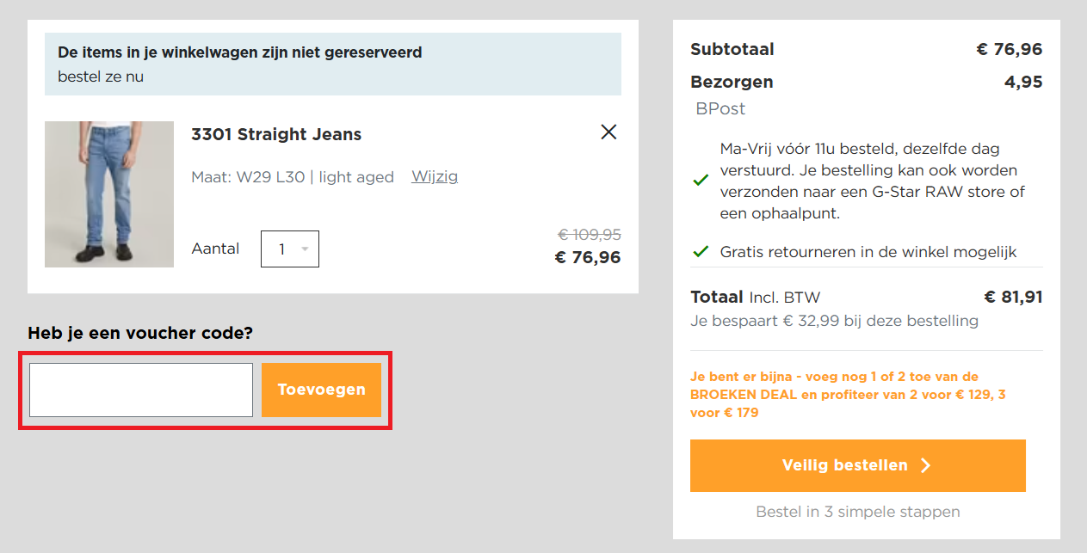This screenshot has width=1087, height=553.
Task: Click the jeans product thumbnail
Action: tap(109, 194)
